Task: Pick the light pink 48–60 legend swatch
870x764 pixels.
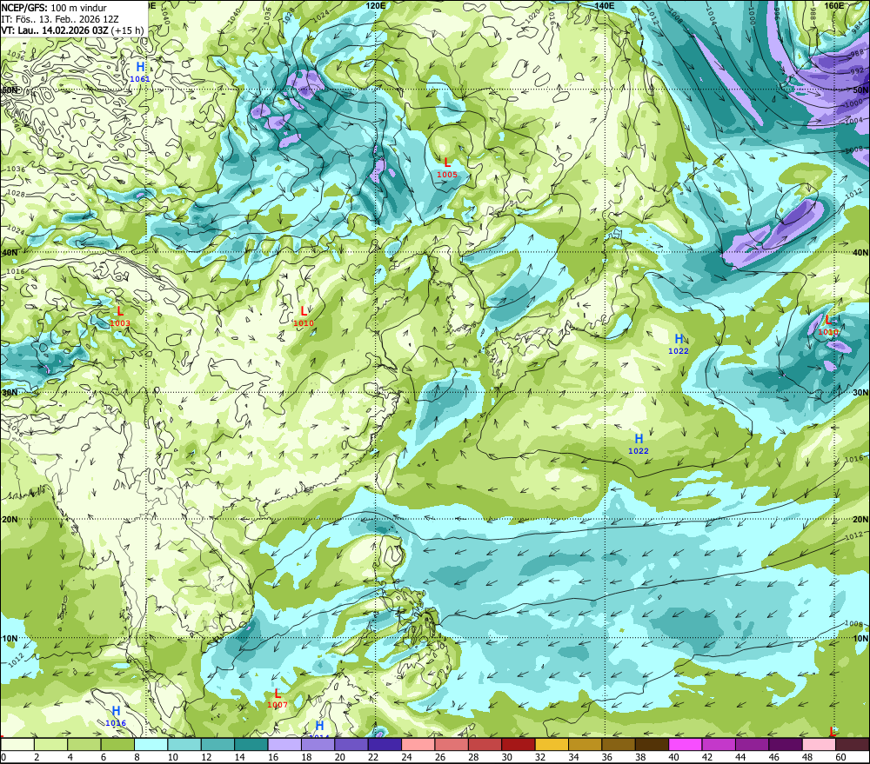Action: 820,745
